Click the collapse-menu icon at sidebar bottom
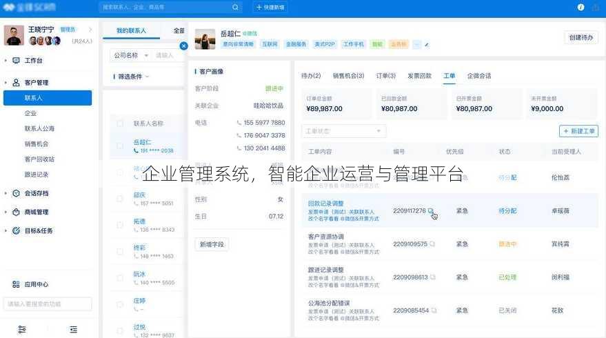 pyautogui.click(x=74, y=329)
